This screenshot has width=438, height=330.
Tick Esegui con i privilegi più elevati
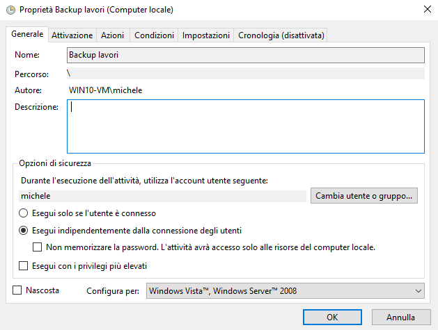(x=24, y=265)
